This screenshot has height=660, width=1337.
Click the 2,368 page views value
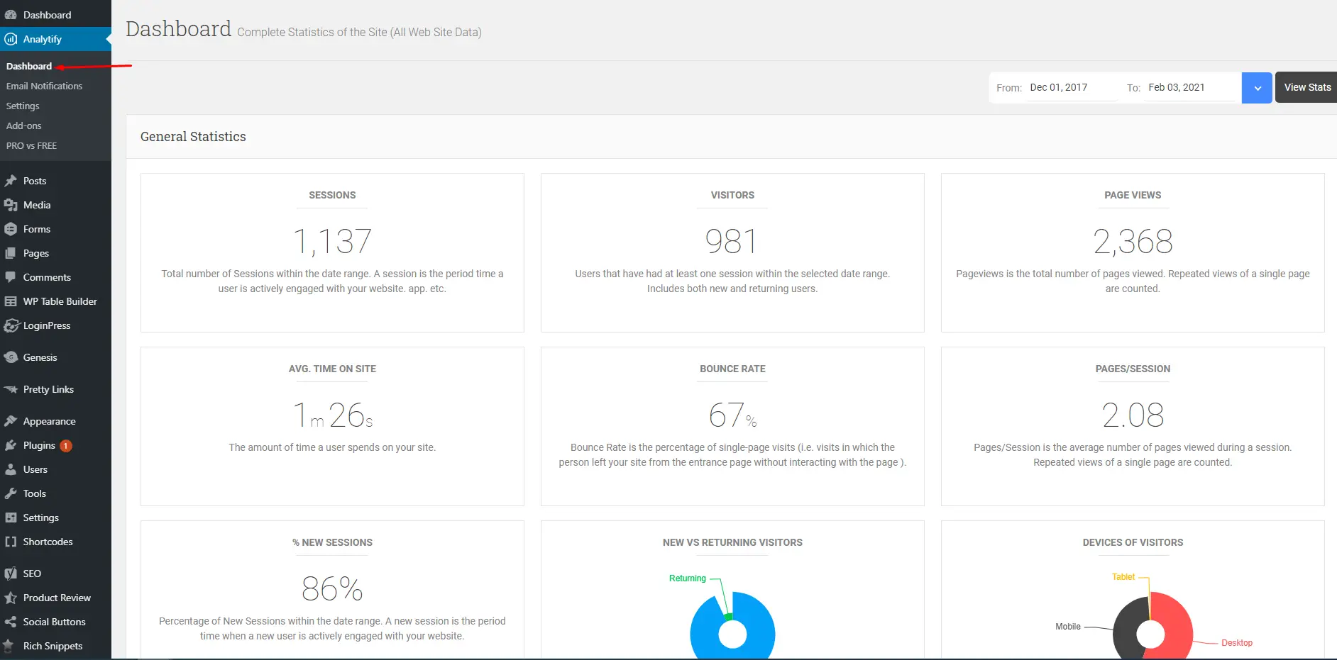pyautogui.click(x=1133, y=241)
